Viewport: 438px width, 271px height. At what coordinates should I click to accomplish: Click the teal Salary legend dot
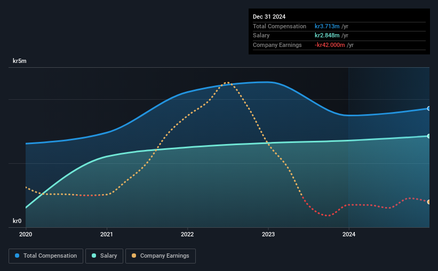pyautogui.click(x=94, y=256)
